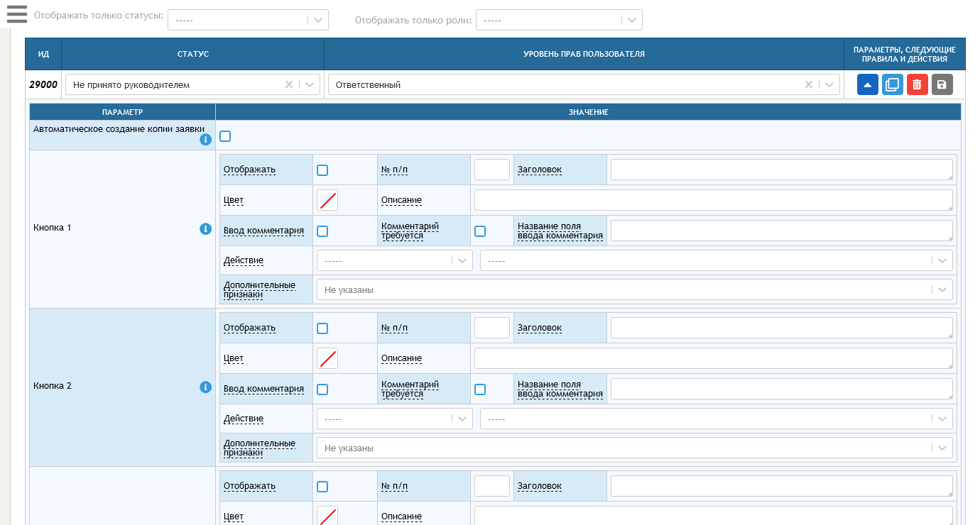Click the 'ИД' column header
This screenshot has width=980, height=525.
[43, 54]
